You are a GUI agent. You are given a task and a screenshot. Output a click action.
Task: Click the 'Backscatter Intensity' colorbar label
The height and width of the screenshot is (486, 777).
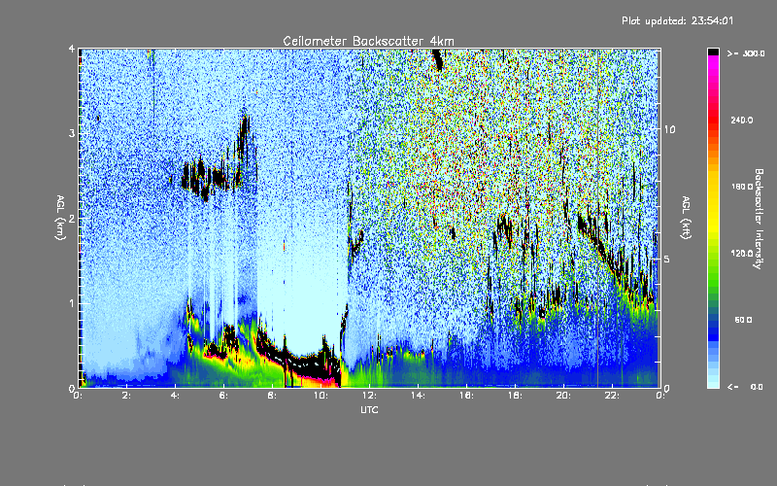tap(759, 219)
